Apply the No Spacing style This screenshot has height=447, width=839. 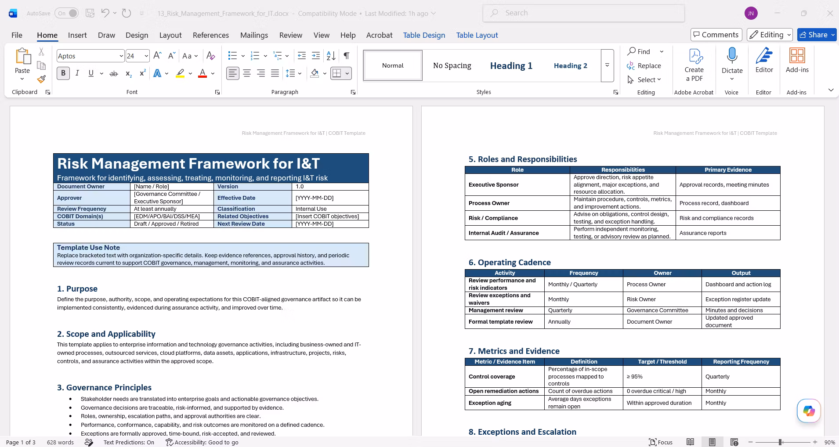pyautogui.click(x=452, y=65)
